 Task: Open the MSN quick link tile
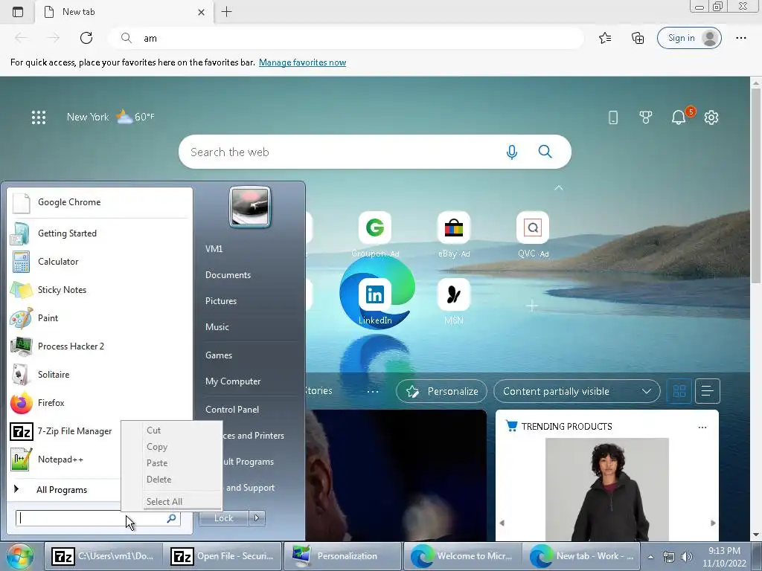[x=454, y=294]
